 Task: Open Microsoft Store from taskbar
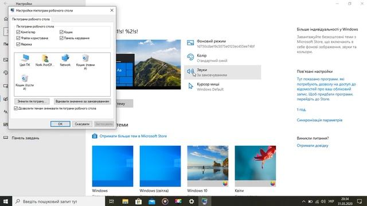pos(139,201)
